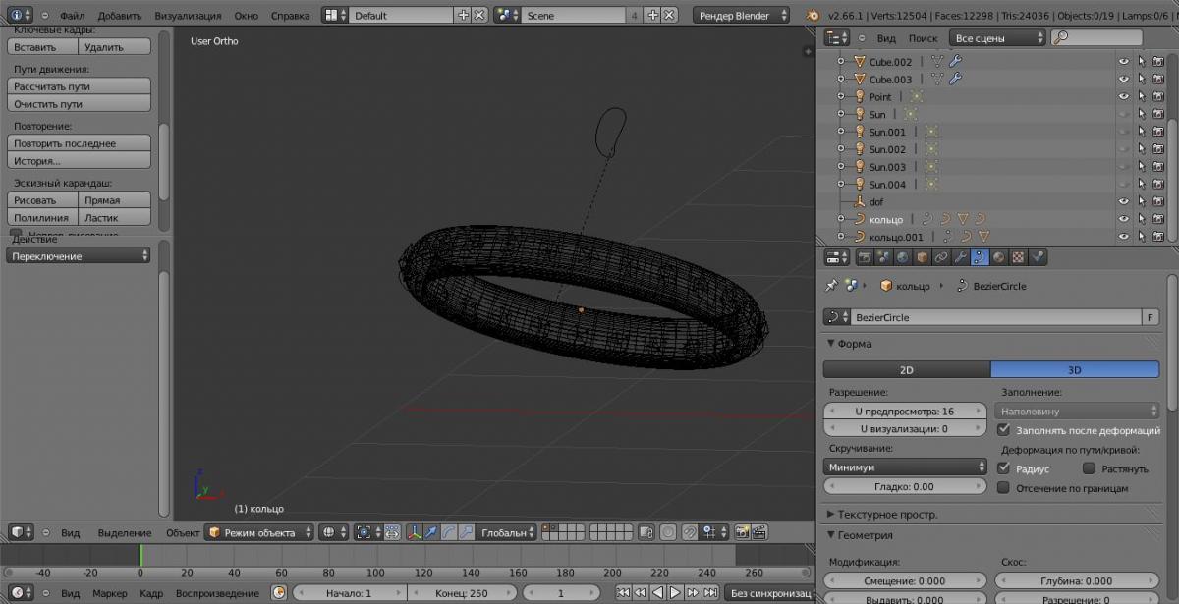Pin the properties context with pushpin icon
The height and width of the screenshot is (604, 1179).
coord(832,286)
